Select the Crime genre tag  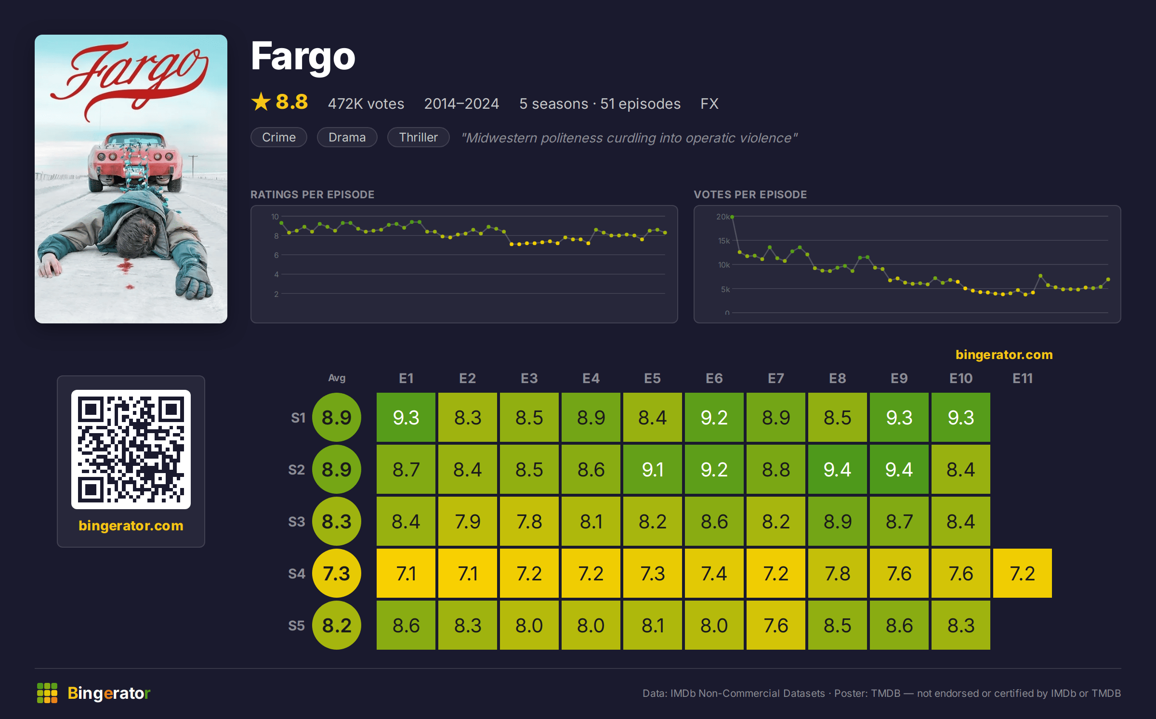tap(279, 137)
